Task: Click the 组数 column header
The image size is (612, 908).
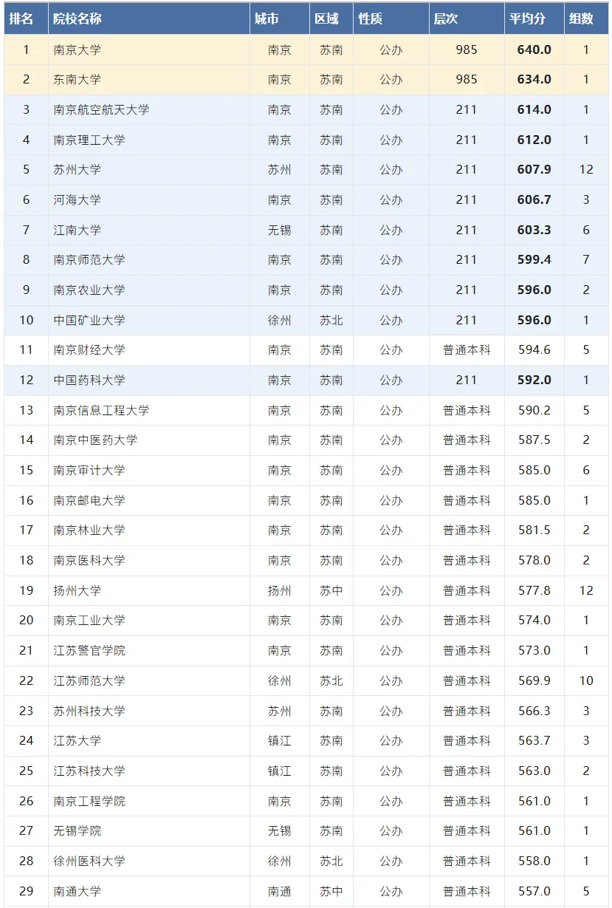Action: 586,19
